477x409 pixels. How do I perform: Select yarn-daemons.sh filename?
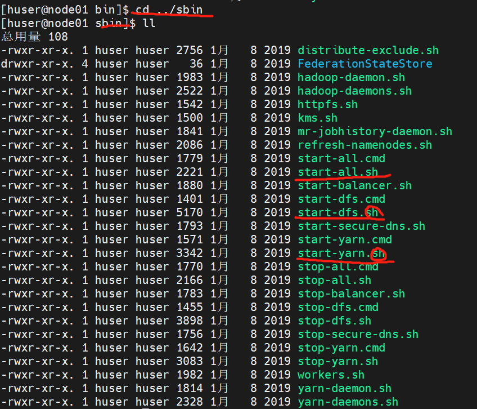point(348,402)
